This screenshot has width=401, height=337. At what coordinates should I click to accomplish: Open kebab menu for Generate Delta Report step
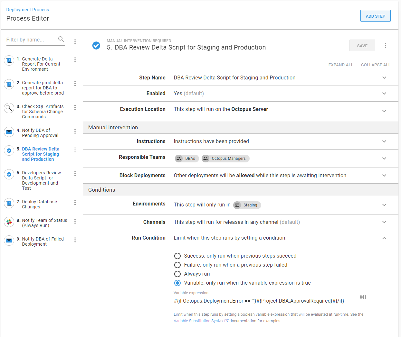click(75, 60)
